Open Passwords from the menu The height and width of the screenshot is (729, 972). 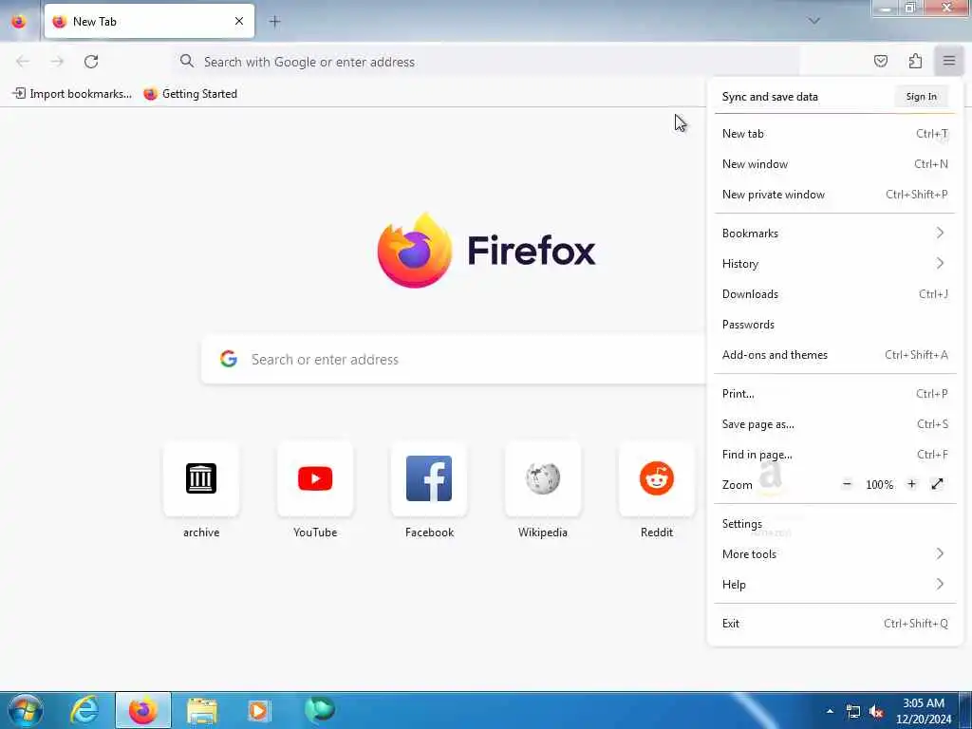(834, 325)
